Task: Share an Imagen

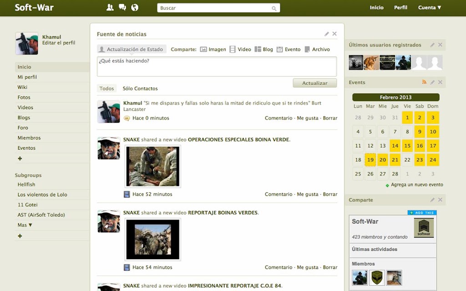Action: (x=213, y=49)
